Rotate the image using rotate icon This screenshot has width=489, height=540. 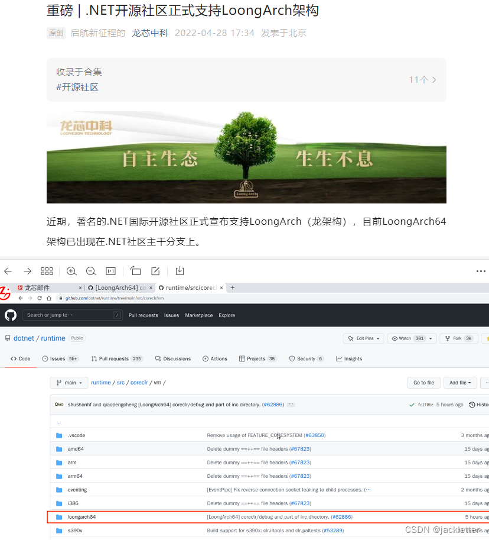click(x=135, y=271)
